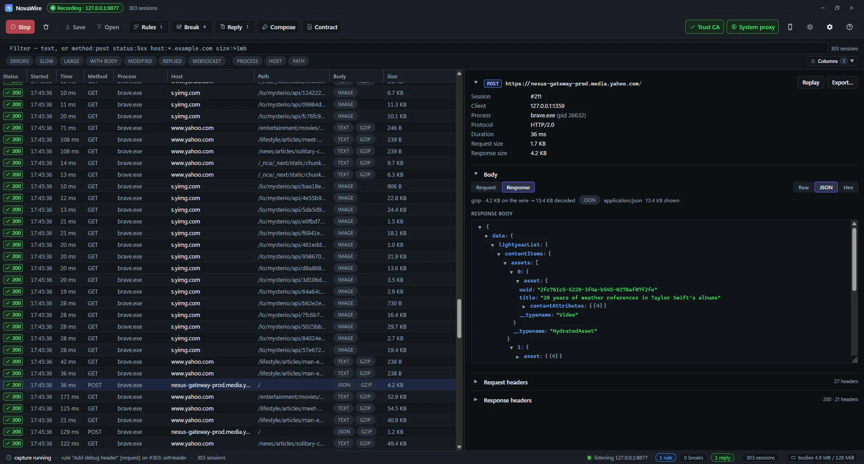Stop the recording
The width and height of the screenshot is (864, 464).
[x=20, y=27]
